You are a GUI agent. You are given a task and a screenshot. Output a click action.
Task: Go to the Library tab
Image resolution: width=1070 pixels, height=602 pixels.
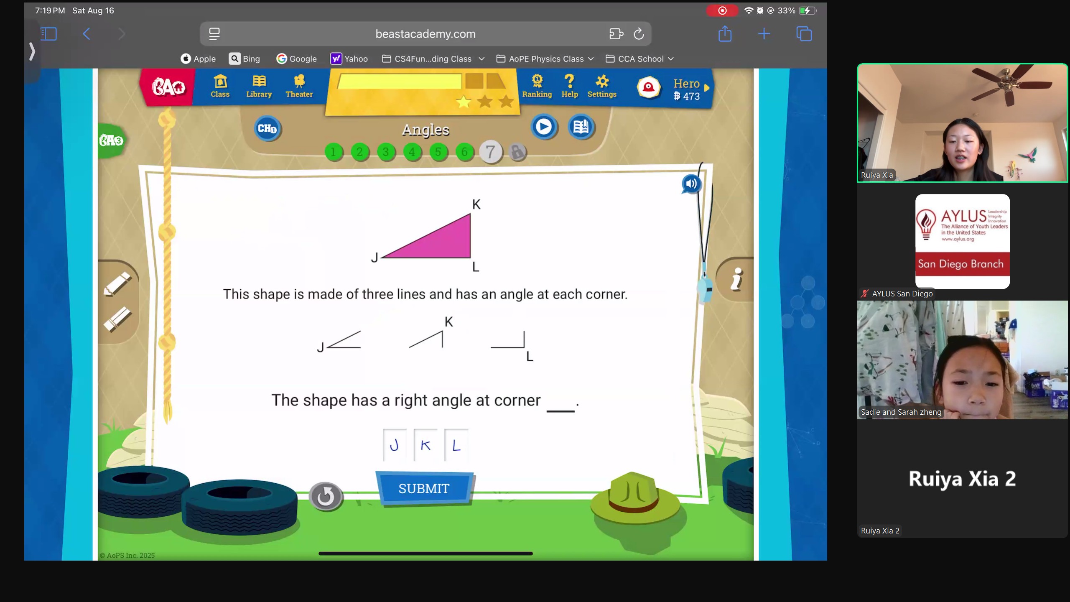pos(259,86)
